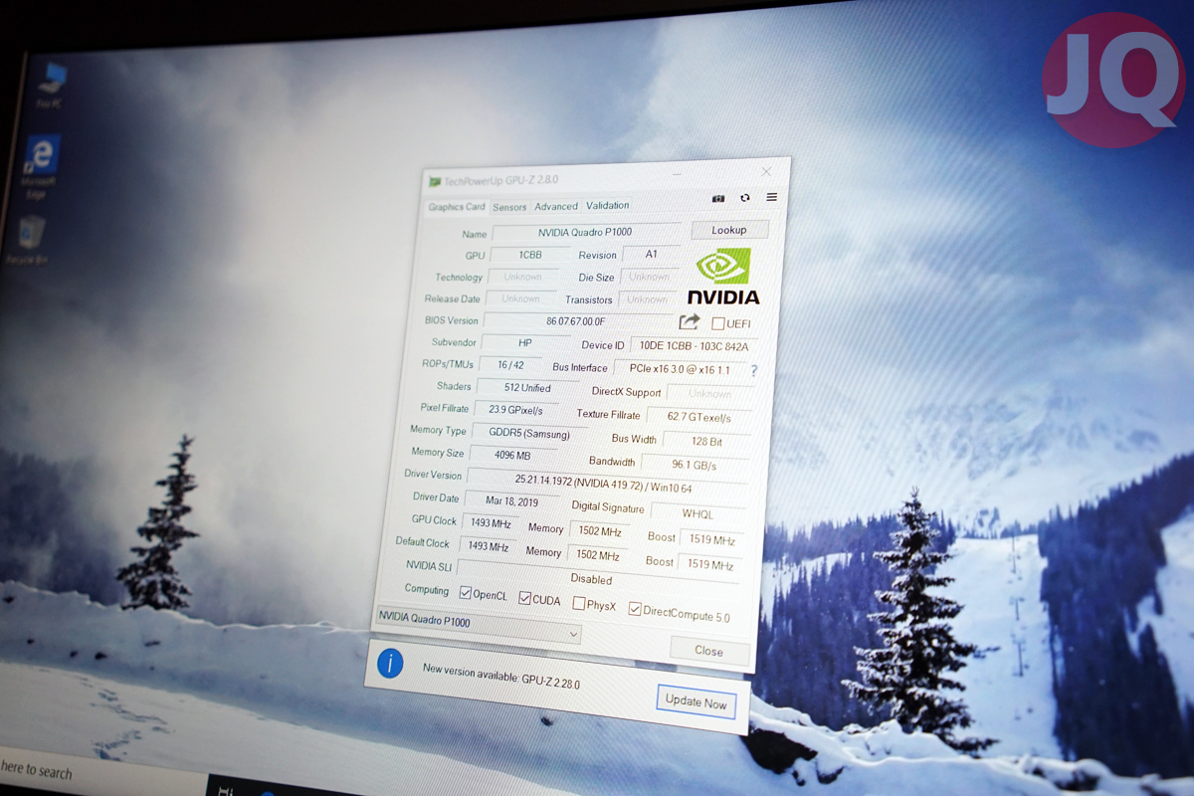Click the 'New version available: GPU-Z 2.28.0' message
Screen dimensions: 1194x796
(x=501, y=676)
